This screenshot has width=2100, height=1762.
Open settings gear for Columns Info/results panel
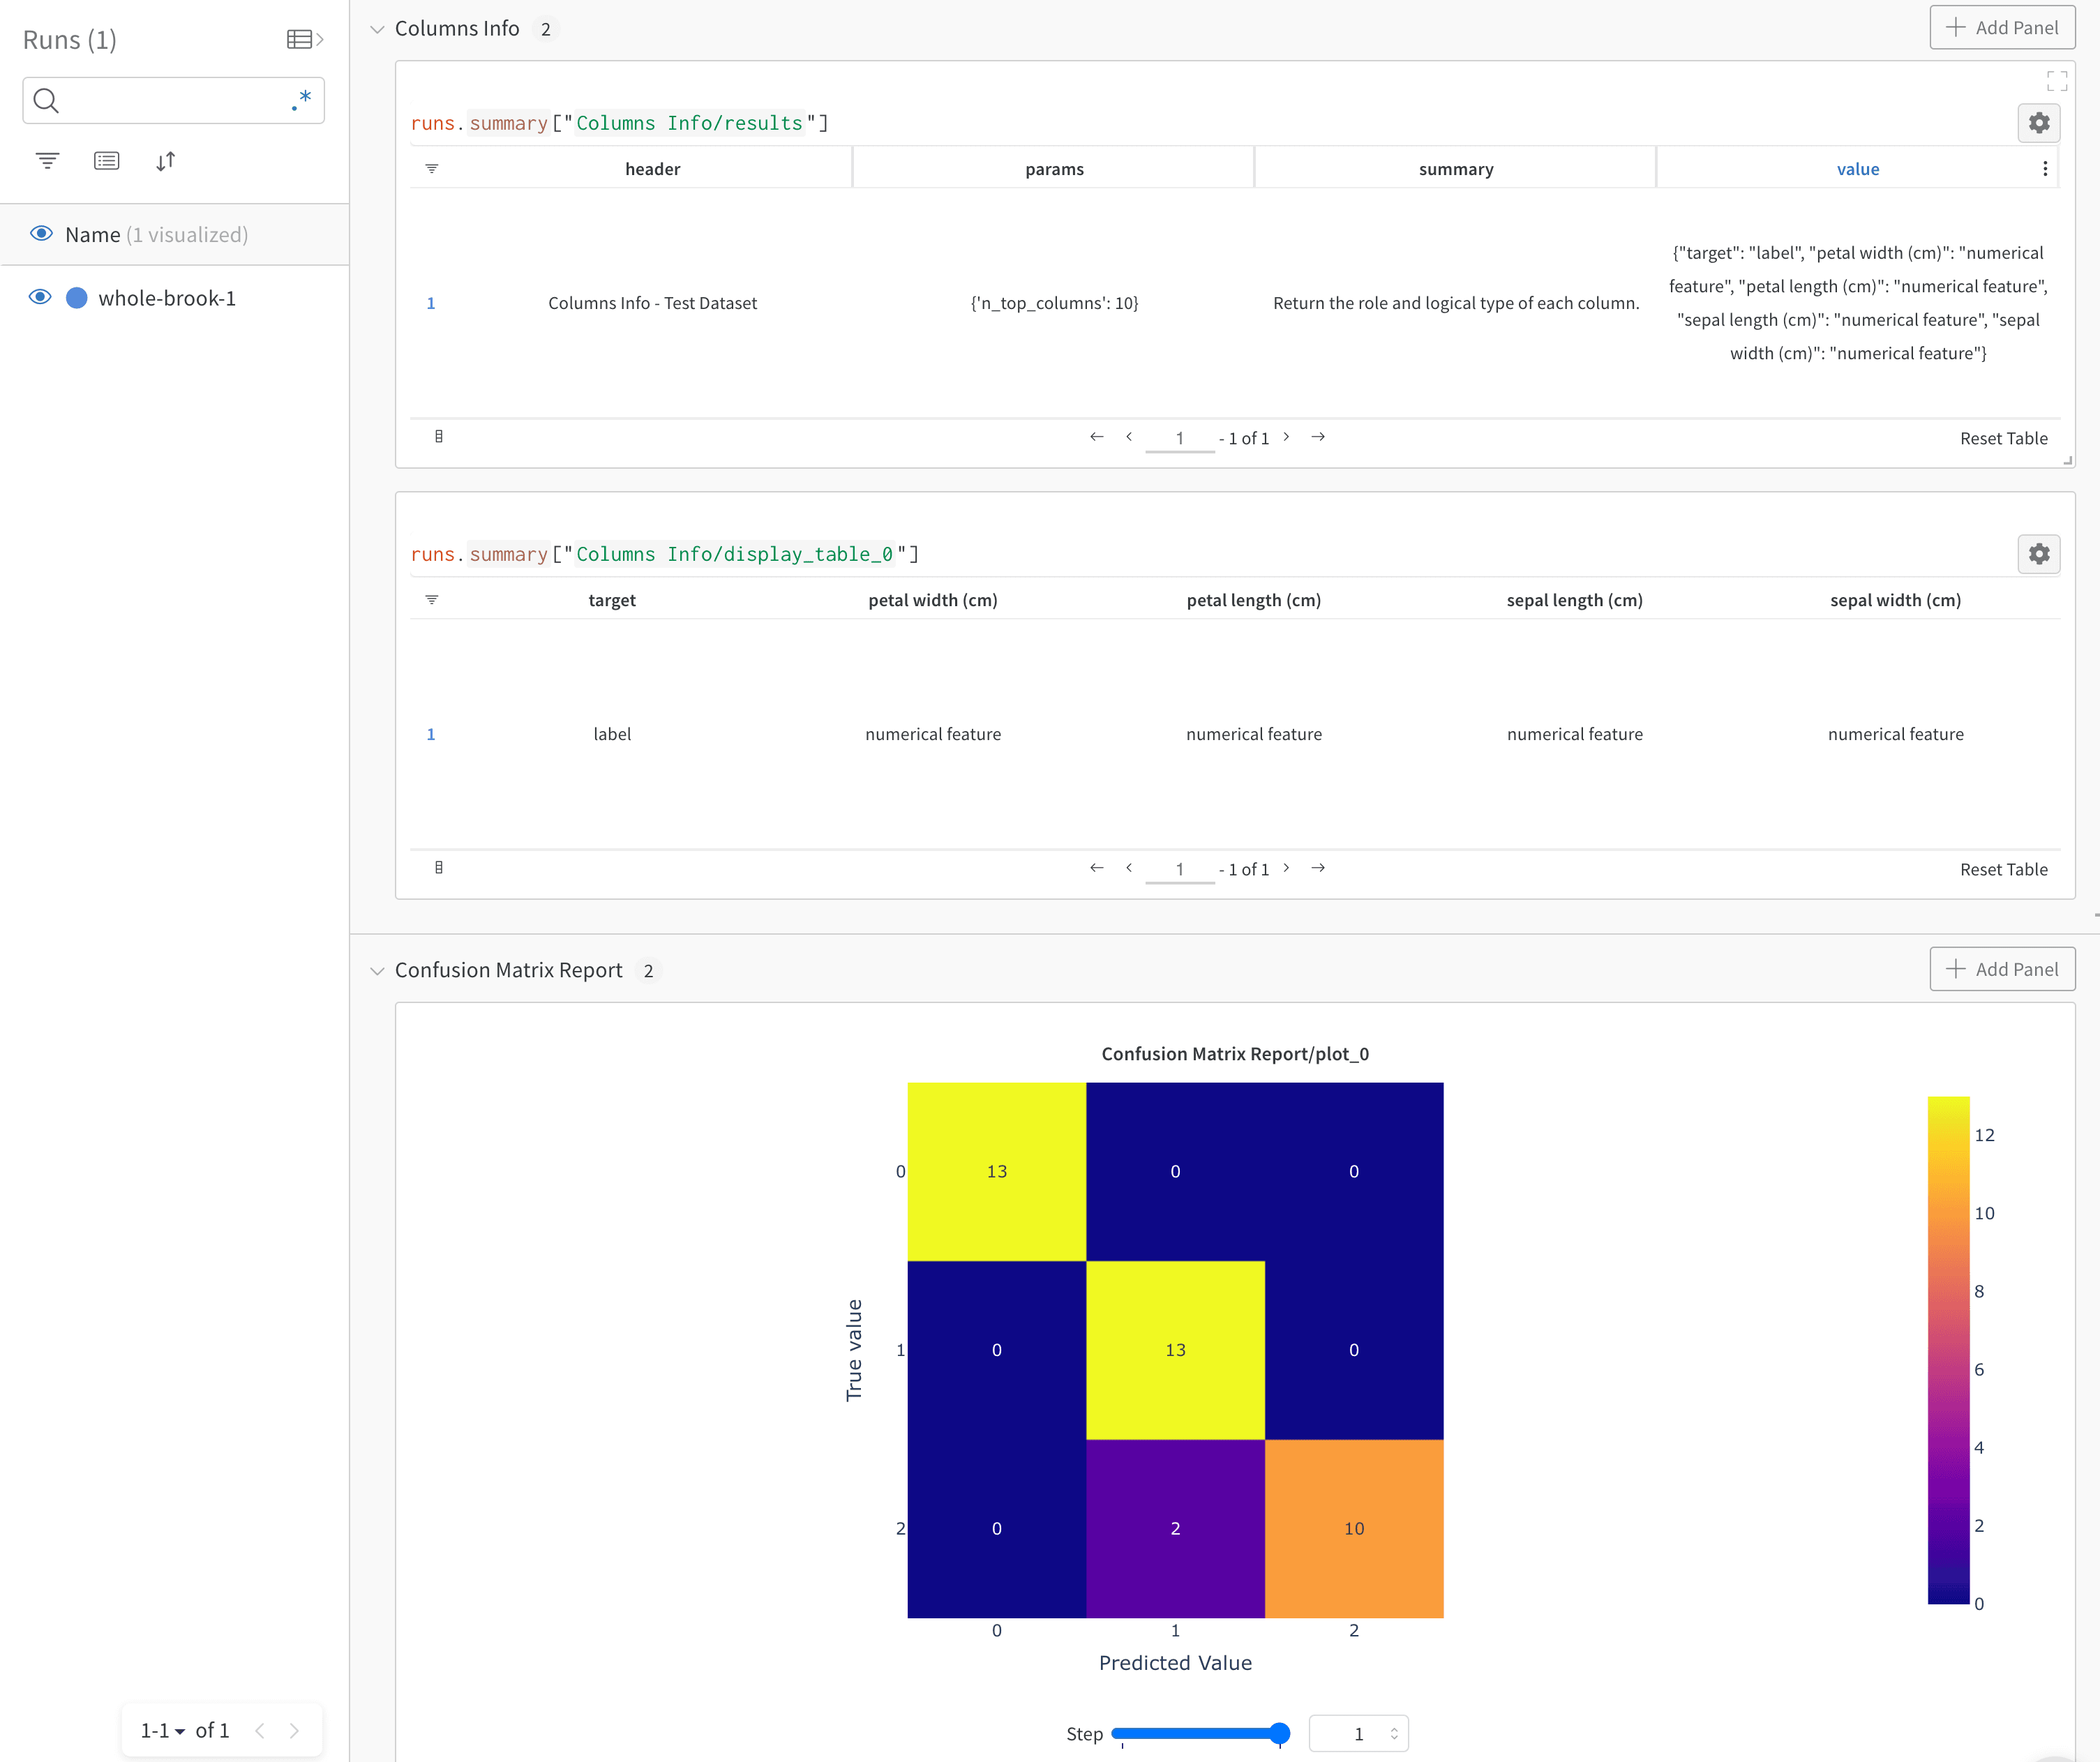(x=2039, y=123)
